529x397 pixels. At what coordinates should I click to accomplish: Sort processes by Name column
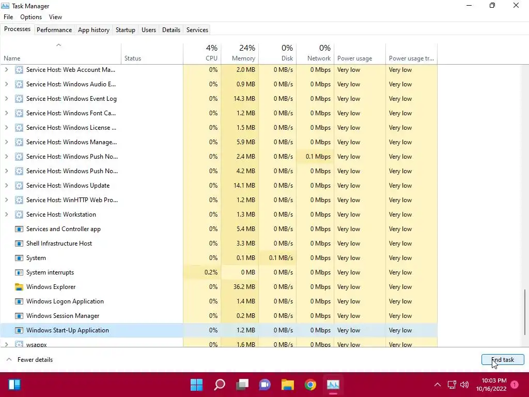coord(60,54)
